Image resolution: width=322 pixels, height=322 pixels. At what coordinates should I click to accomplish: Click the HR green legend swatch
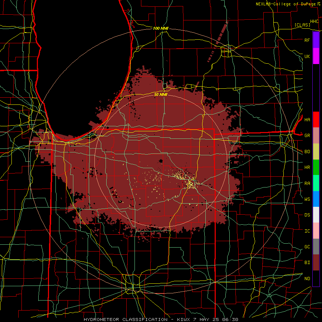[x=316, y=167]
